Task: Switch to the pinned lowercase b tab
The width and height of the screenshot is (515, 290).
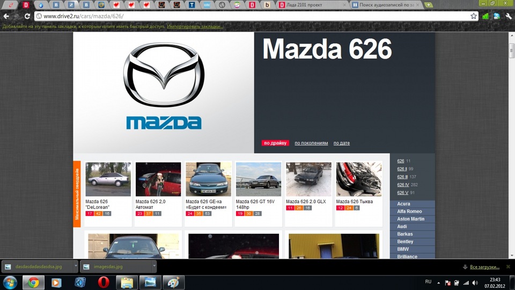Action: coord(267,5)
